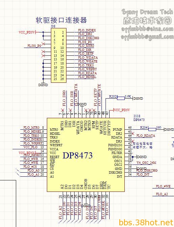
Task: Click the FLO_INT net label at pin 34
Action: [143, 175]
